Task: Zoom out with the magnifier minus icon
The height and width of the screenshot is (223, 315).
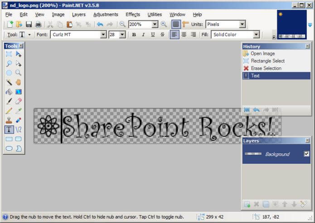Action: tap(122, 24)
